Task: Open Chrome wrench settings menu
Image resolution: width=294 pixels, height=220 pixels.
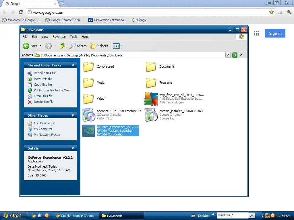Action: pyautogui.click(x=289, y=12)
